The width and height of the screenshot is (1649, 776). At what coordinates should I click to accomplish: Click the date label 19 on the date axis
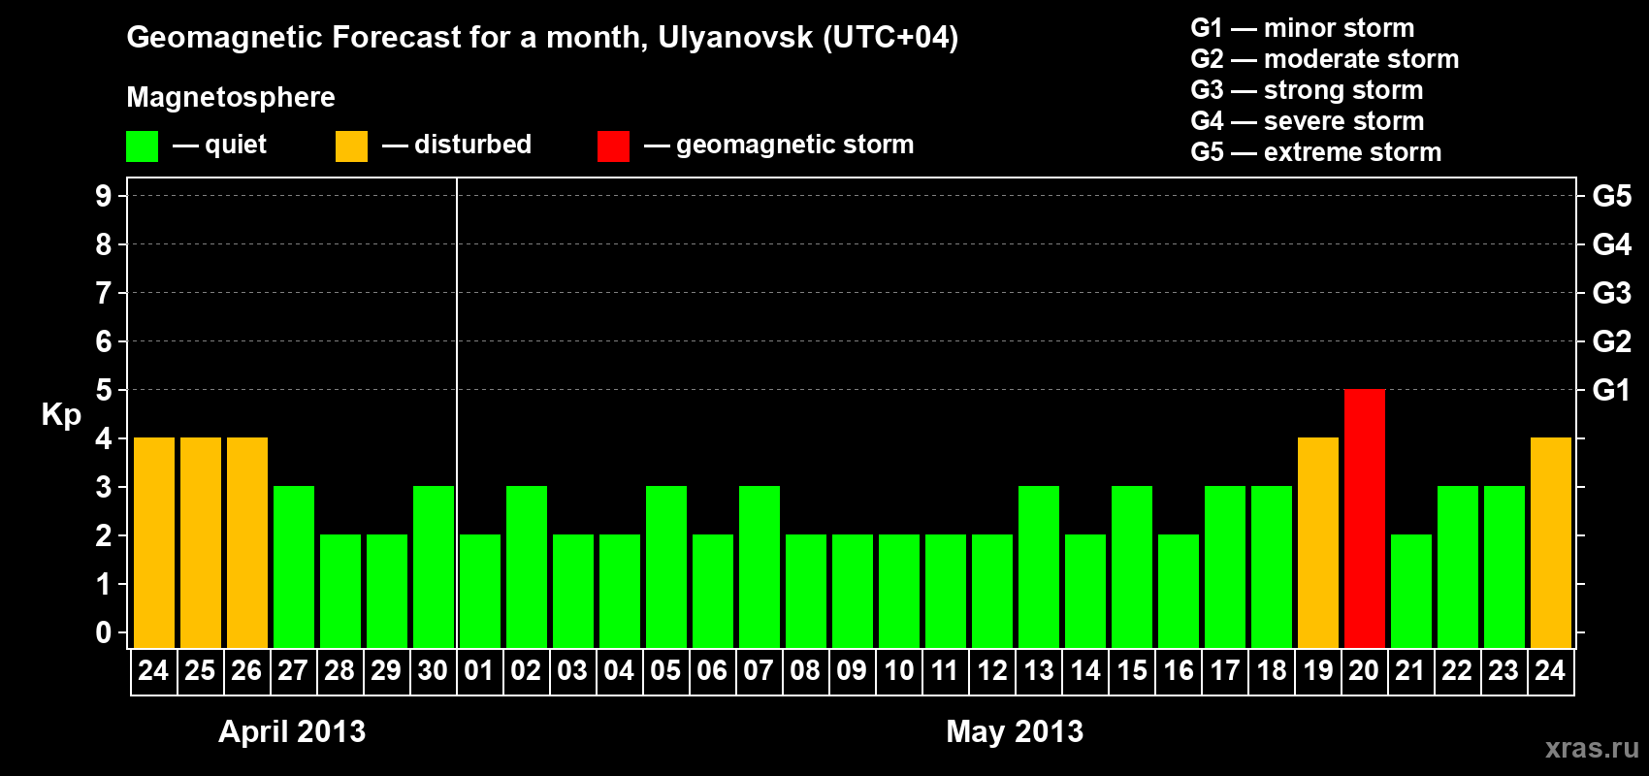[1317, 671]
